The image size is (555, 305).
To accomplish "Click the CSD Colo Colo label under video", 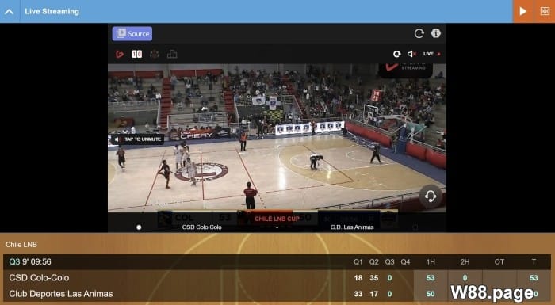I will pyautogui.click(x=201, y=227).
